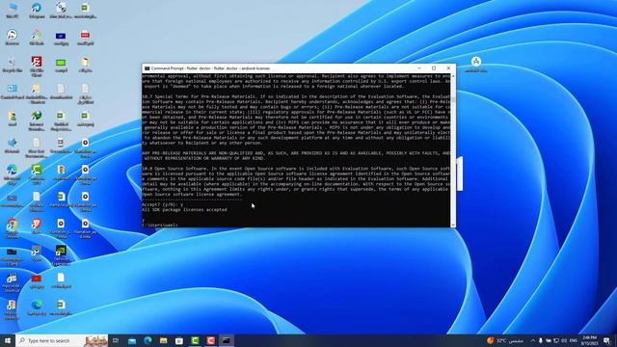Screen dimensions: 617x347
Task: Open the red flag image on desktop
Action: coord(37,280)
